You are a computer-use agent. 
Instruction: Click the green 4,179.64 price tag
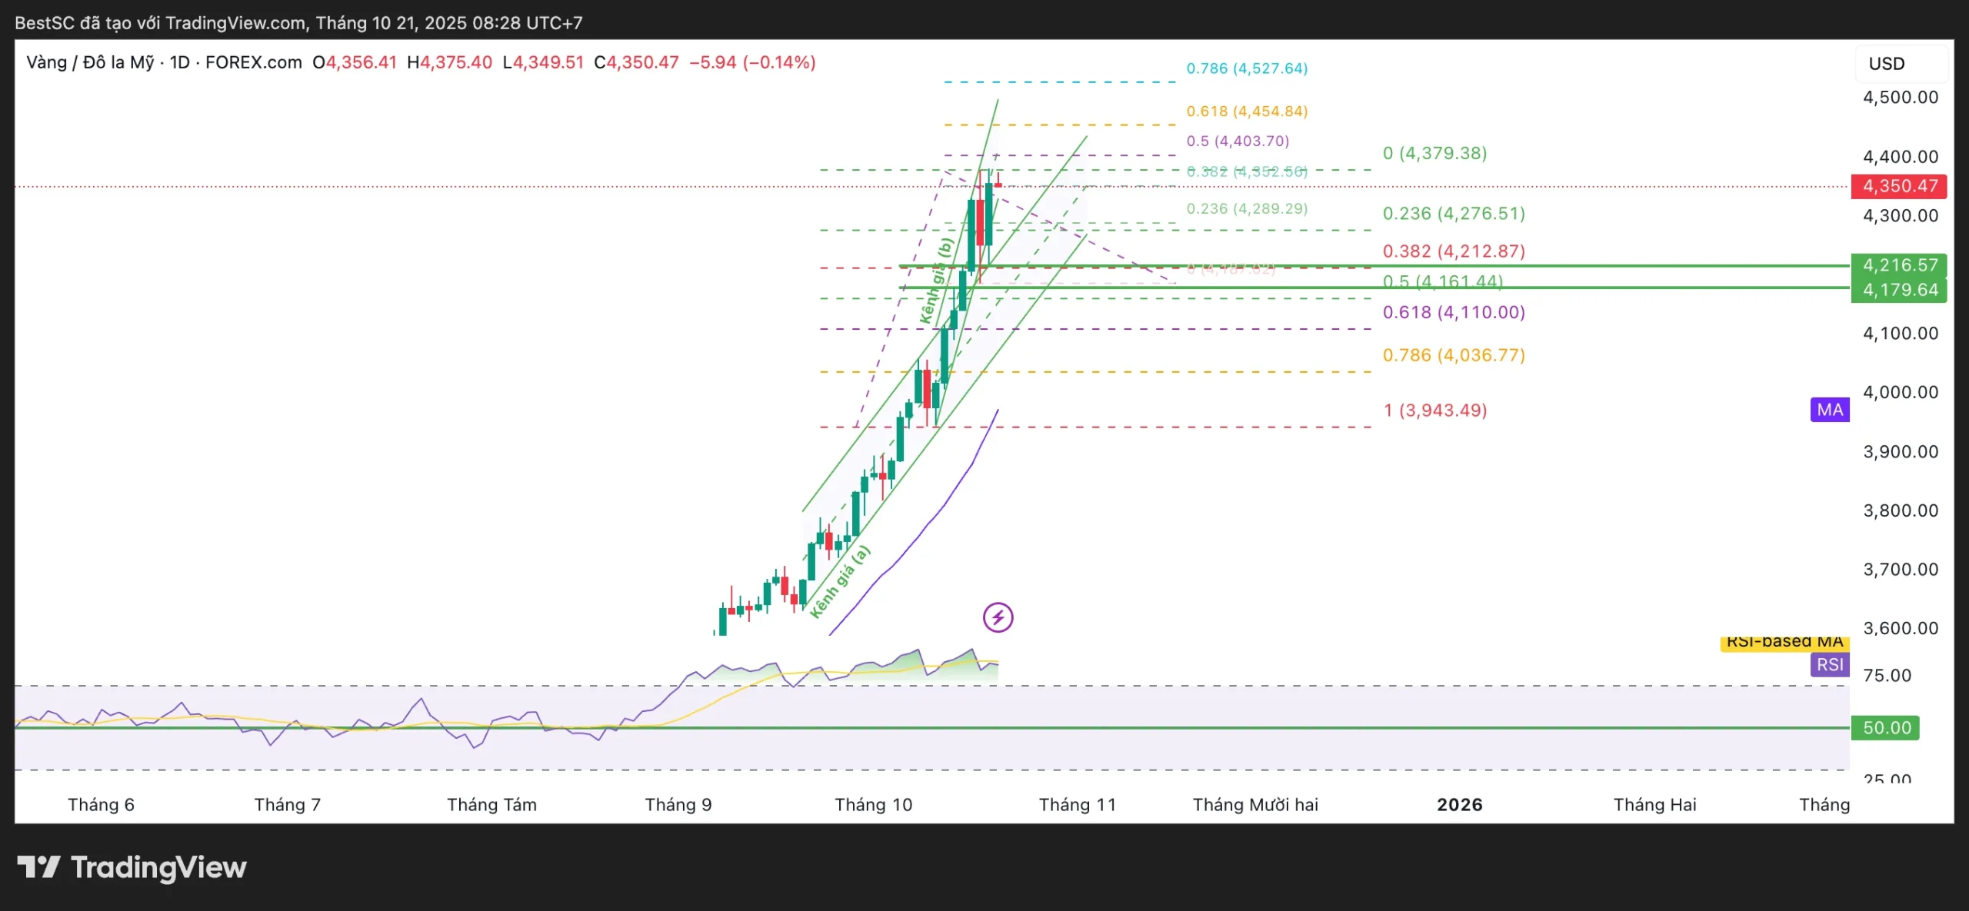(1899, 290)
